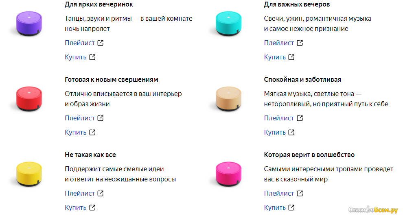Click external-link icon beside purple speaker's Купить
This screenshot has height=218, width=403.
point(92,57)
